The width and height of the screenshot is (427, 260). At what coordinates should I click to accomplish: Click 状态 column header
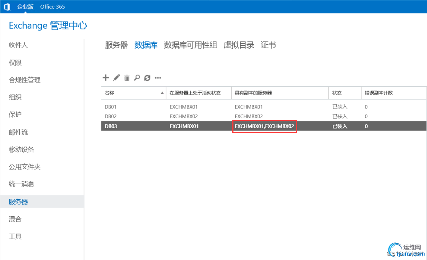(x=337, y=93)
